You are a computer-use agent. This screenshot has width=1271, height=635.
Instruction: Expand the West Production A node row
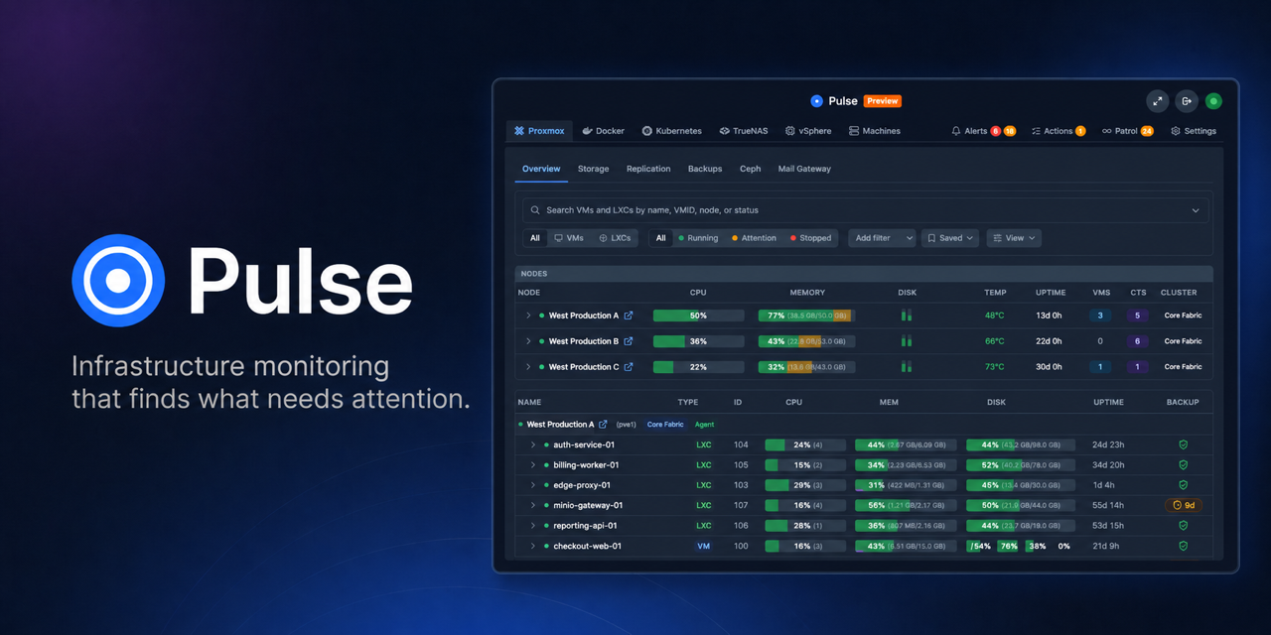pos(528,316)
